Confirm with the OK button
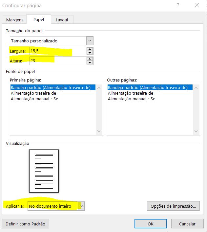The width and height of the screenshot is (207, 232). pyautogui.click(x=151, y=224)
